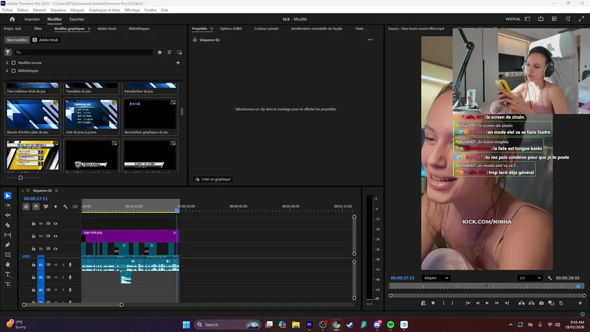590x332 pixels.
Task: Click the Extract button in Program monitor
Action: click(531, 303)
